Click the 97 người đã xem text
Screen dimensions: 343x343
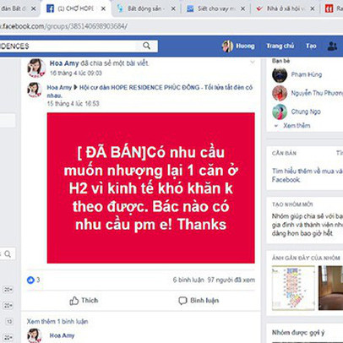(231, 280)
